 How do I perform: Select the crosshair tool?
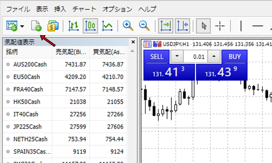tap(220, 26)
